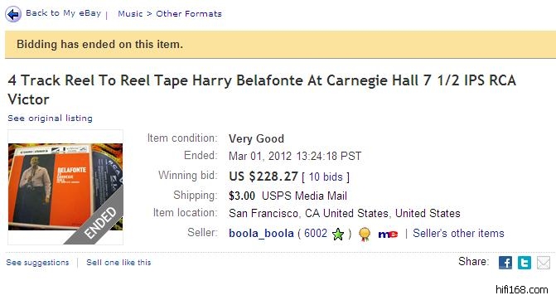
Task: Open the Other Formats breadcrumb
Action: coord(189,14)
